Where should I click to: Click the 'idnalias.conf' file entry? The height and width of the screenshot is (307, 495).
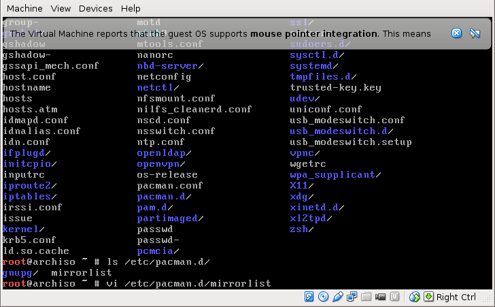click(41, 131)
